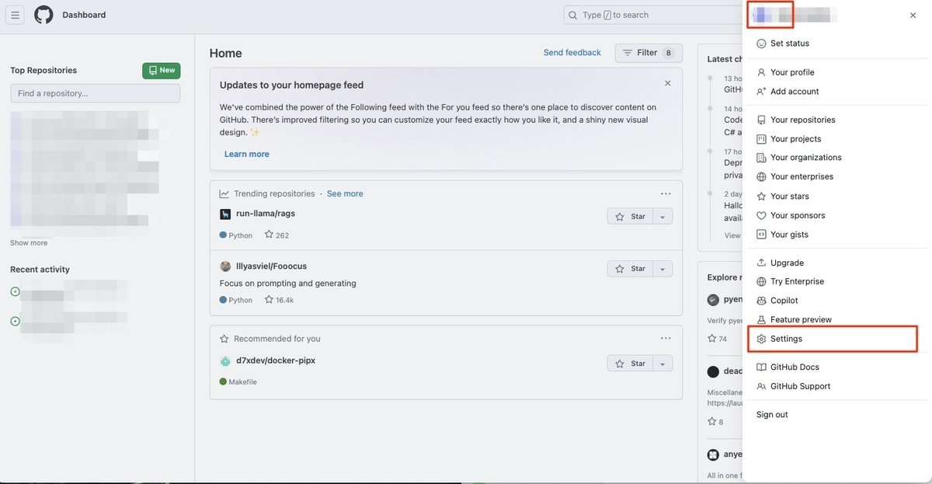Expand star dropdown for lllyasviel/Fooocus
The height and width of the screenshot is (484, 932).
click(x=662, y=269)
